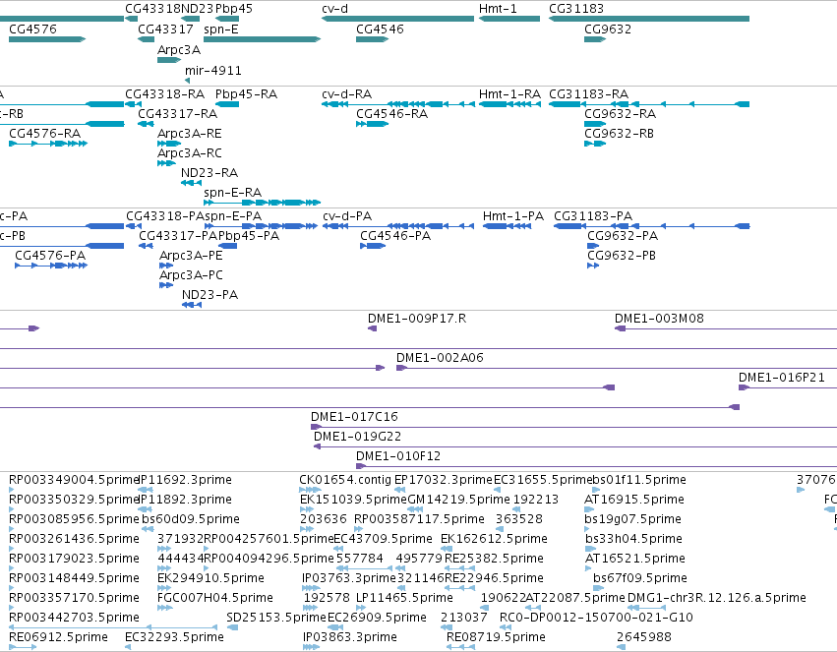Click the CG9632-RA transcript
Viewport: 837px width, 652px height.
point(595,124)
